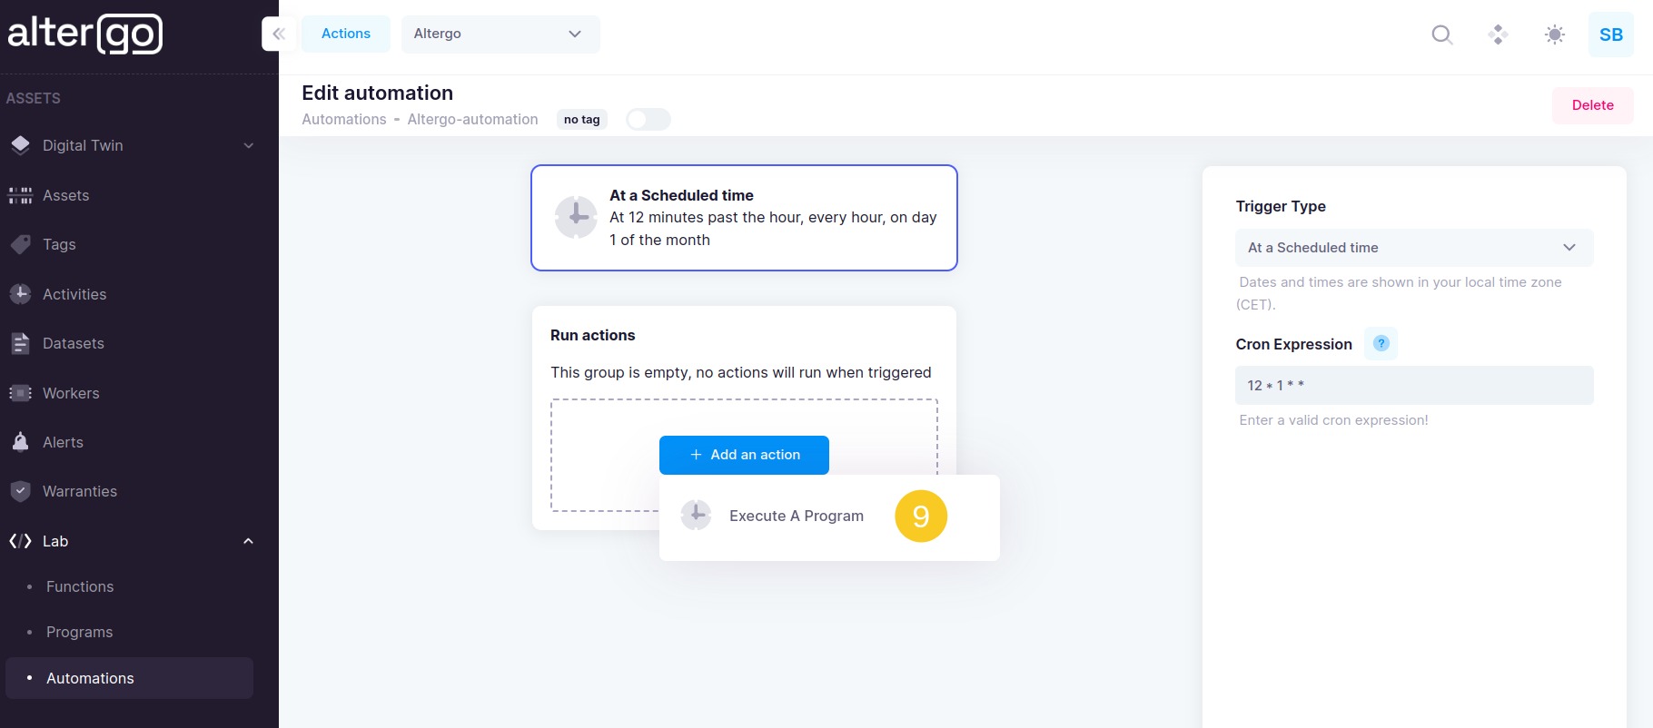Viewport: 1653px width, 728px height.
Task: Open the SB user avatar menu
Action: 1610,34
